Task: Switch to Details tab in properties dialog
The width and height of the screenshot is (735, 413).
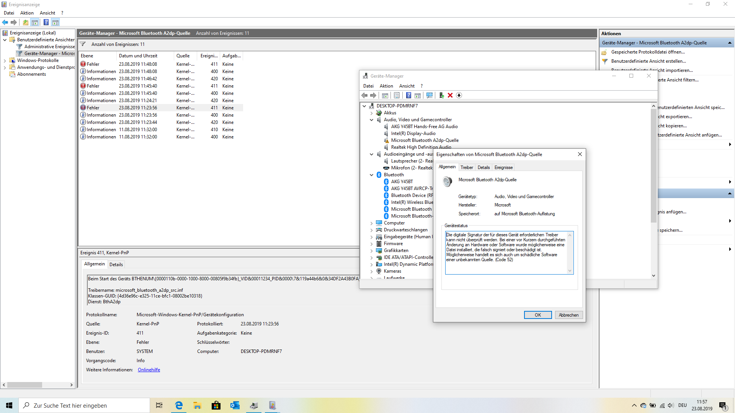Action: coord(483,167)
